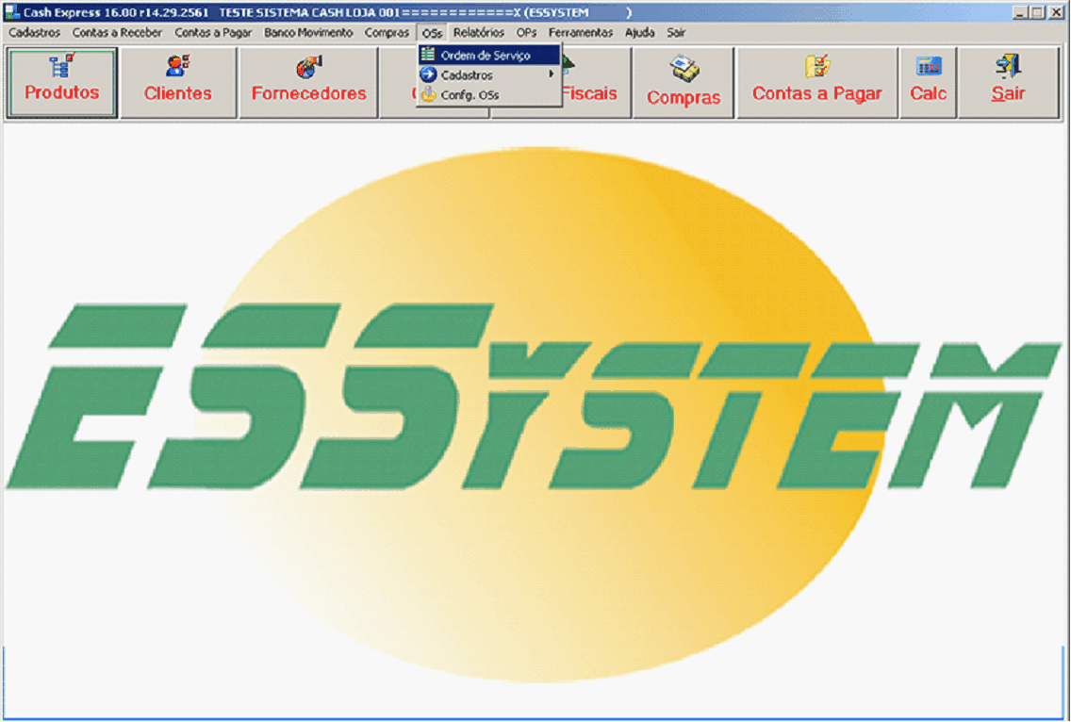Expand the Cadastros submenu arrow in OSs menu
This screenshot has height=722, width=1071.
(551, 75)
